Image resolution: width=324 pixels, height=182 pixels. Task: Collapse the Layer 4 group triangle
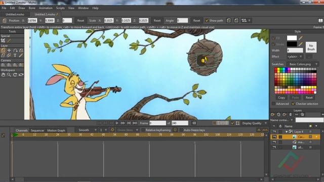tap(287, 131)
